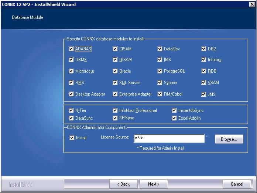Toggle the PostgreSQL checkbox
Screen dimensions: 257x193
[160, 71]
